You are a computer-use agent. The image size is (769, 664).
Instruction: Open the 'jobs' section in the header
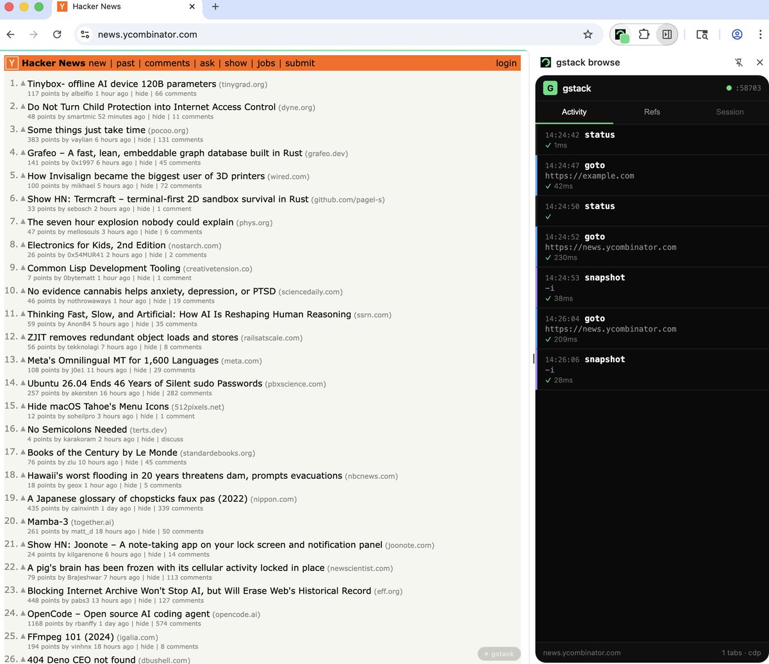(266, 63)
